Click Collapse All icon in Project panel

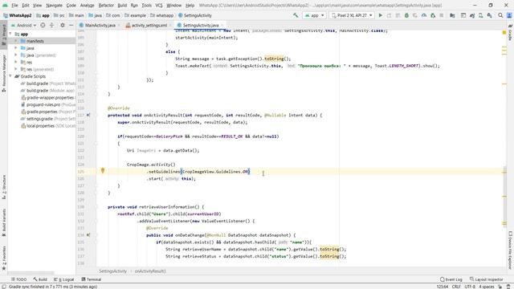point(51,25)
